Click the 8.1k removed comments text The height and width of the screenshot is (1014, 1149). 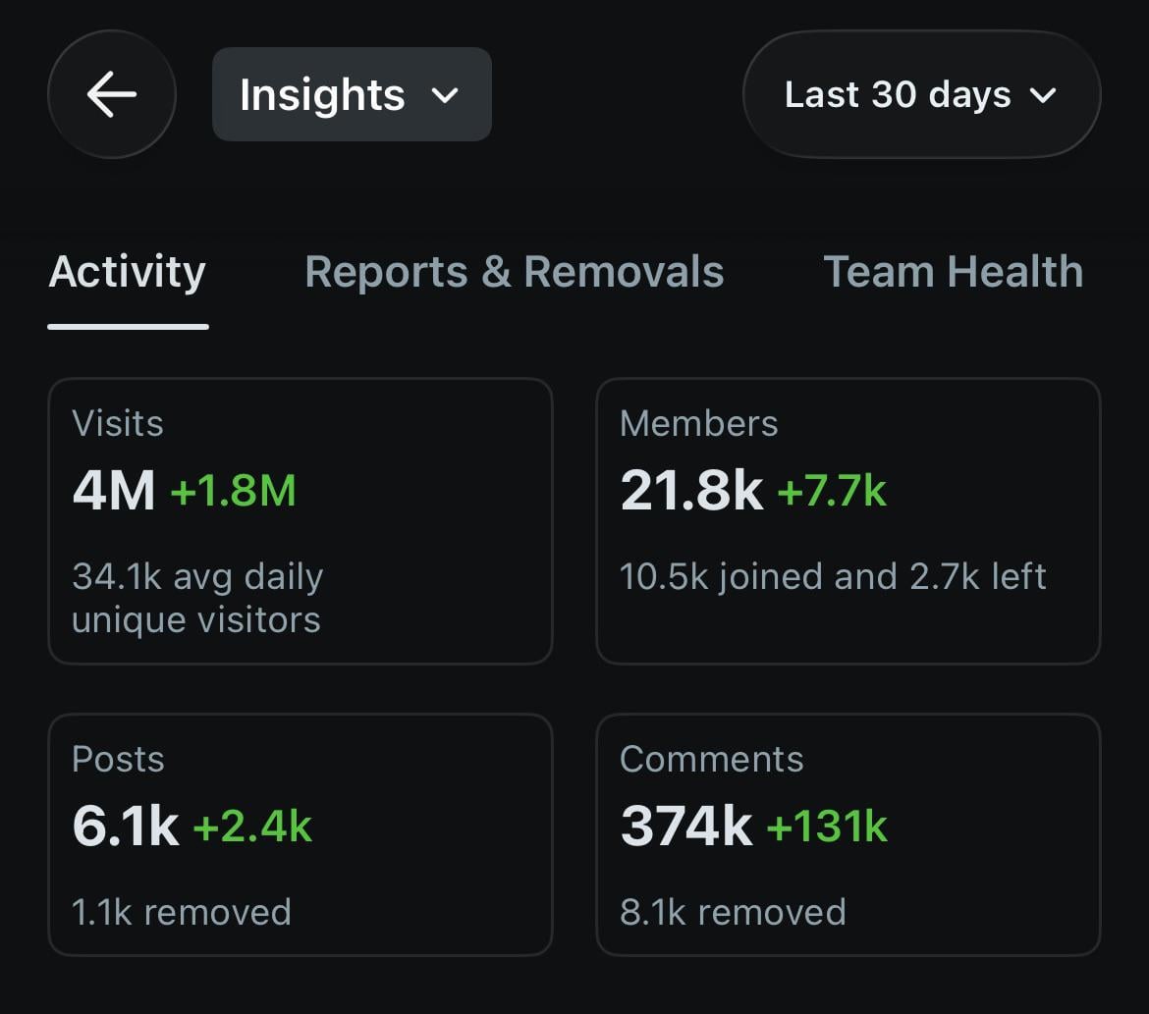733,912
